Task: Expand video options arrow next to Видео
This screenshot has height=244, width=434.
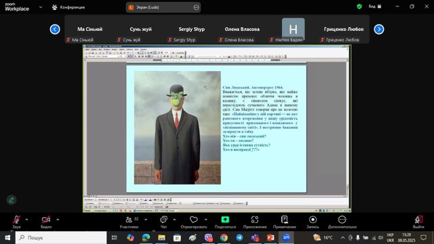Action: 58,220
